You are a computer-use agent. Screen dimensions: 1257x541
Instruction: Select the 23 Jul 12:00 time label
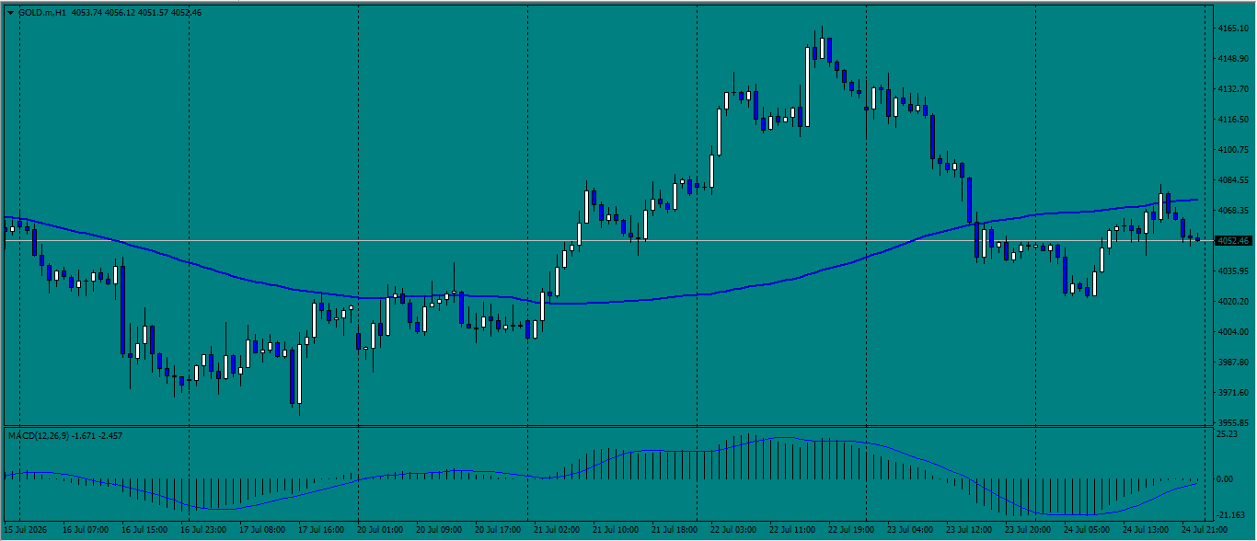[x=970, y=531]
